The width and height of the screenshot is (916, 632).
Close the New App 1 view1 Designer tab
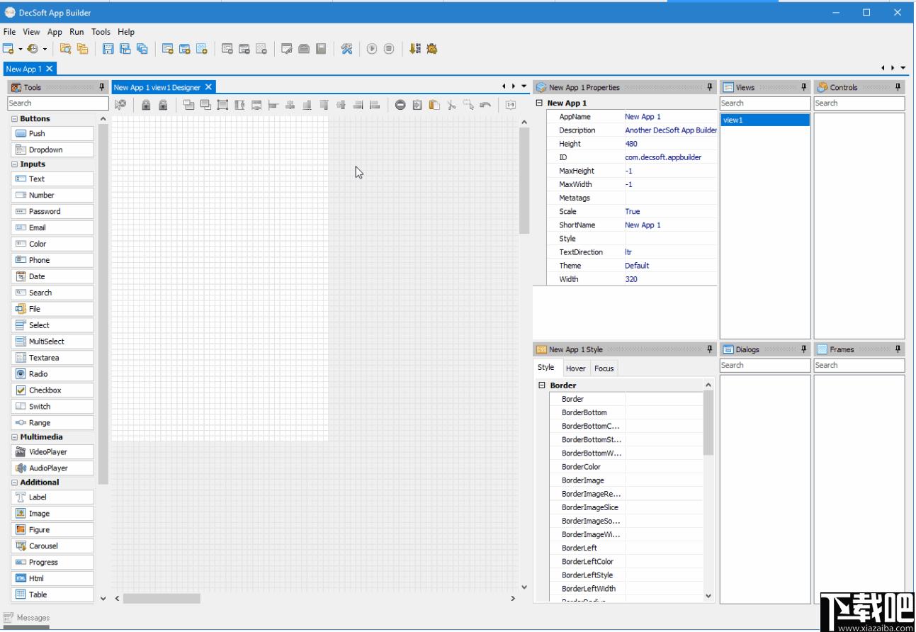click(x=208, y=87)
